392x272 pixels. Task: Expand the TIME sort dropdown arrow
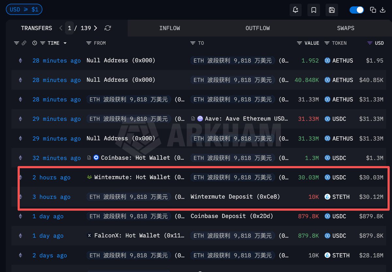65,43
